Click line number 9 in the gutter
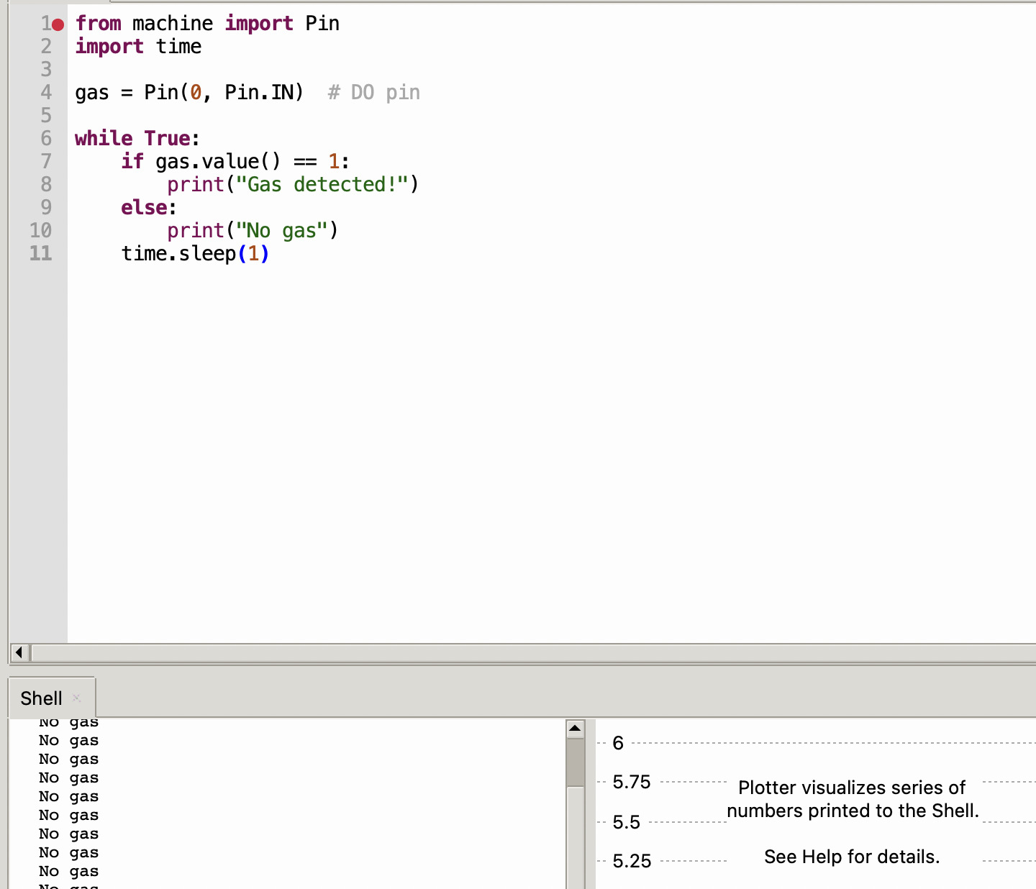Viewport: 1036px width, 889px height. click(46, 208)
